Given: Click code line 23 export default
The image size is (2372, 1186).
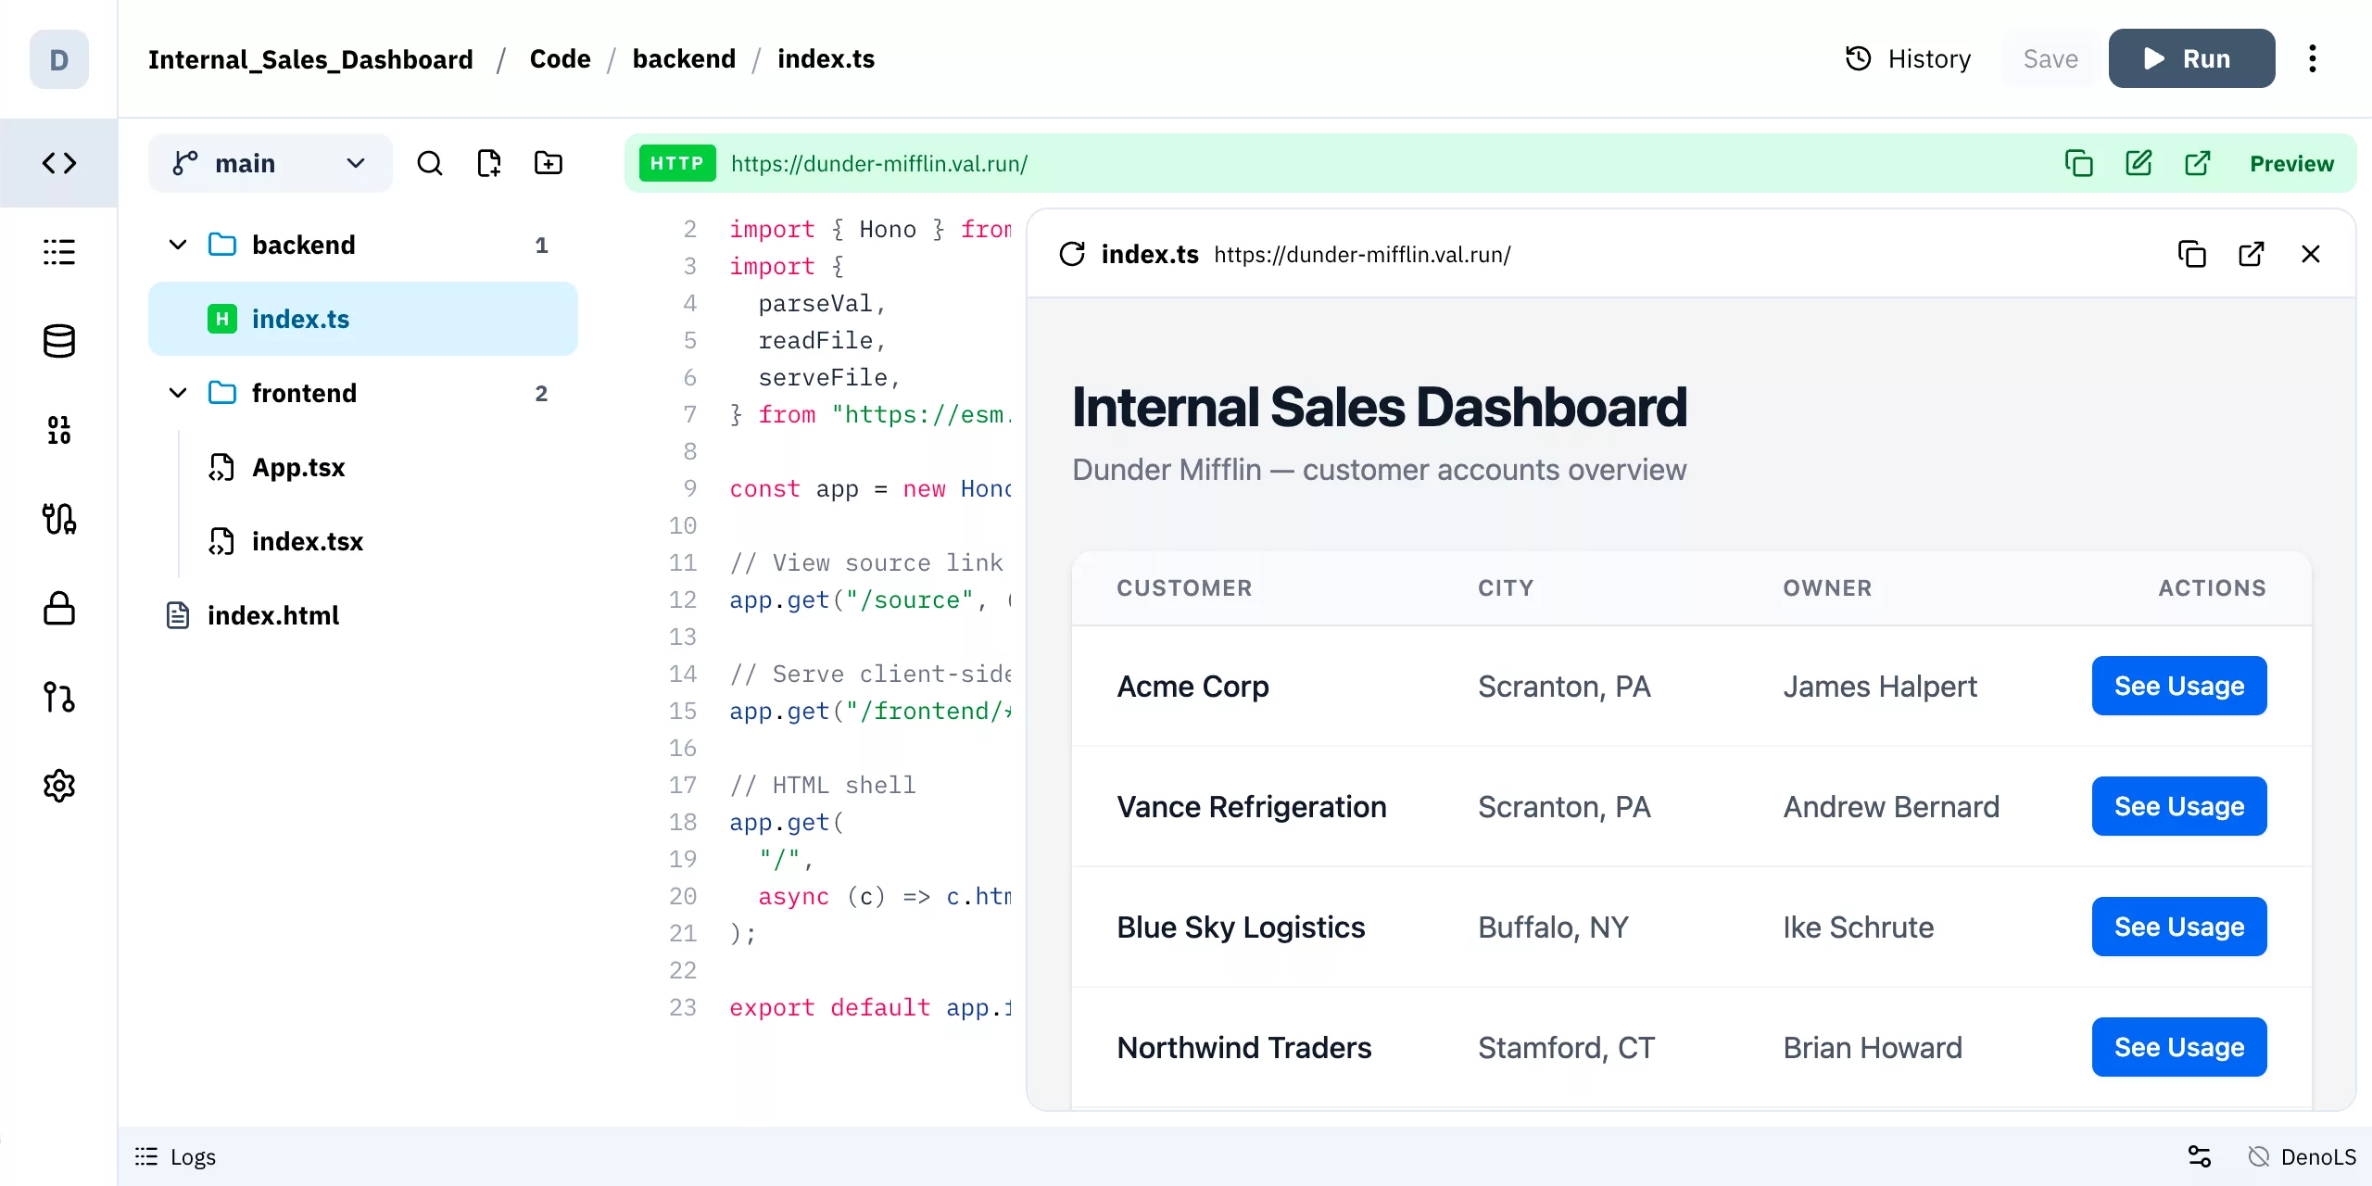Looking at the screenshot, I should (x=870, y=1007).
